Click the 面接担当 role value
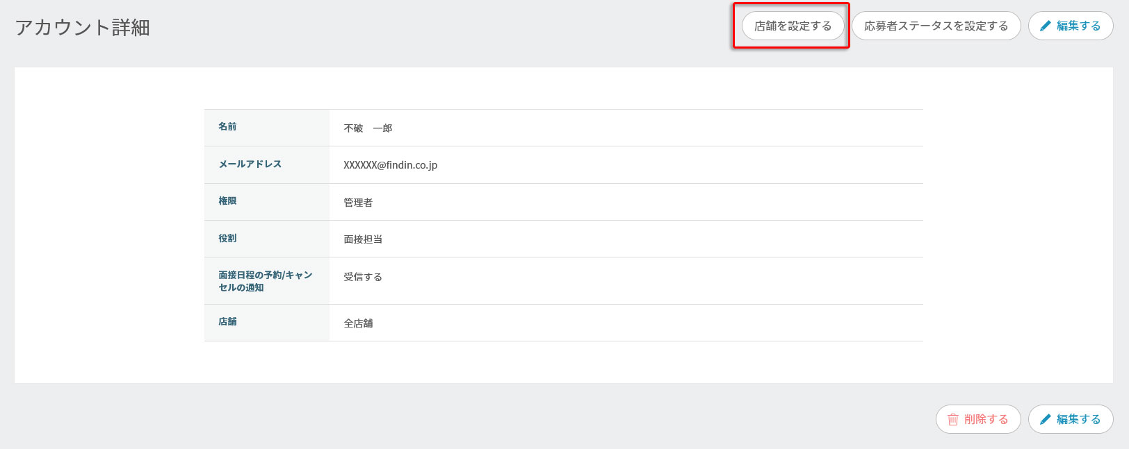This screenshot has width=1129, height=449. (x=363, y=239)
